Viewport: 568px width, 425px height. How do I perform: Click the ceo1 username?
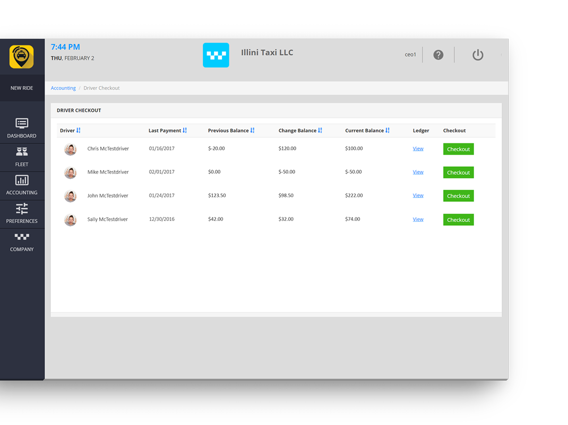[410, 55]
